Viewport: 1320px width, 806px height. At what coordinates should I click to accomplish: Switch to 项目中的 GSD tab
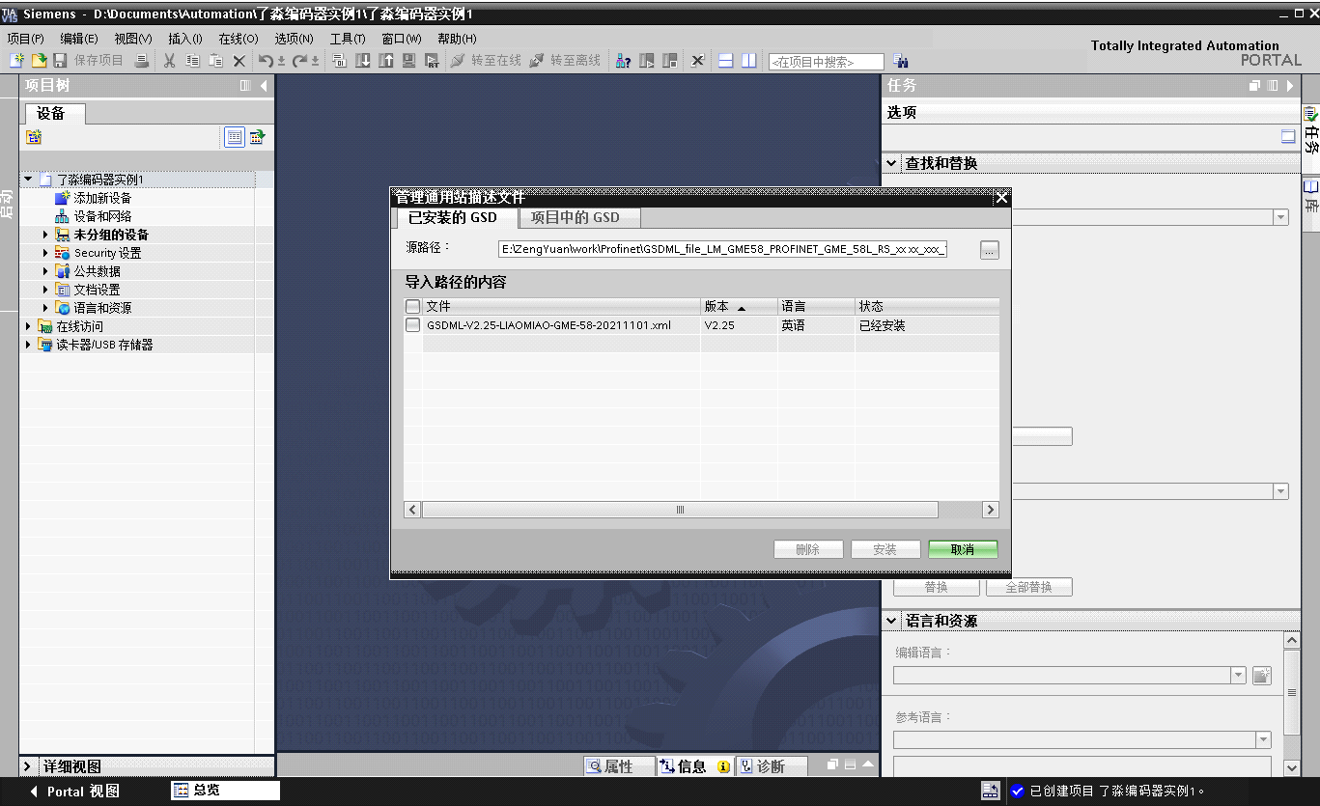(x=576, y=217)
